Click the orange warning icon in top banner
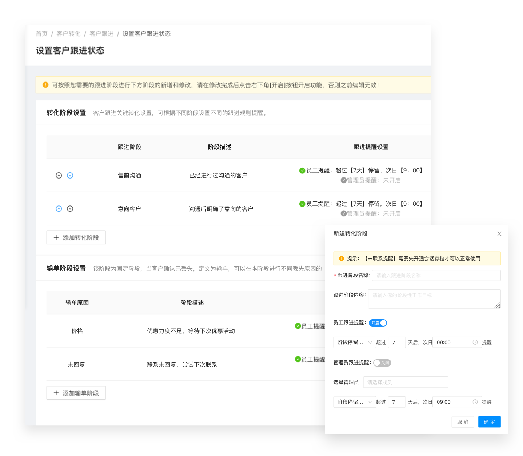This screenshot has width=523, height=456. (45, 85)
